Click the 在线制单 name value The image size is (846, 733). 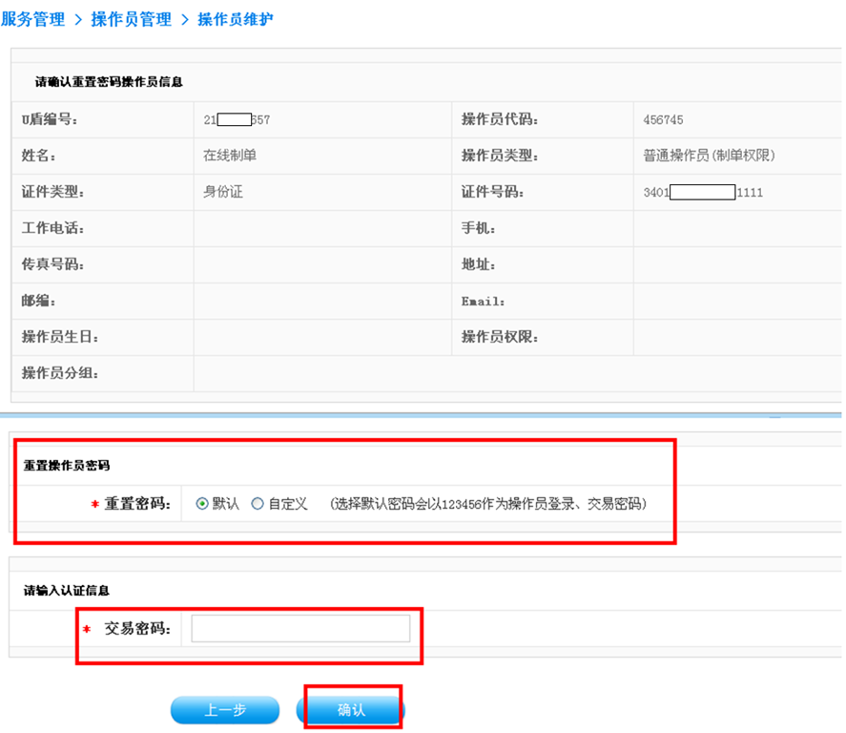click(230, 156)
